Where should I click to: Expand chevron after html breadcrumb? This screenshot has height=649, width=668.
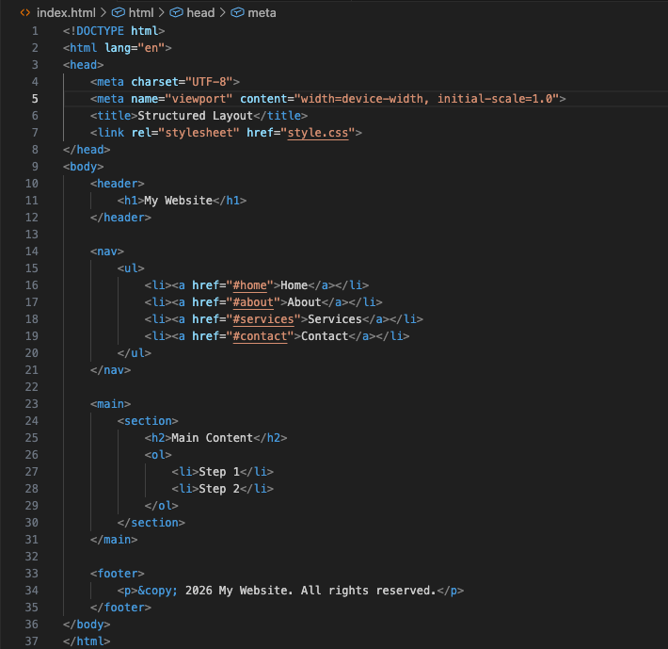coord(161,13)
